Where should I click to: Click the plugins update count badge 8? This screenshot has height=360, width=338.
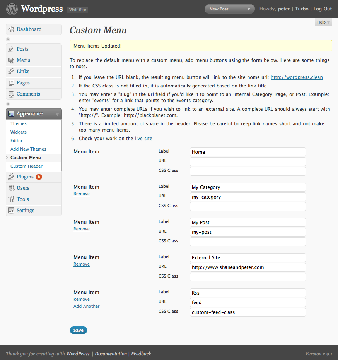pyautogui.click(x=39, y=177)
